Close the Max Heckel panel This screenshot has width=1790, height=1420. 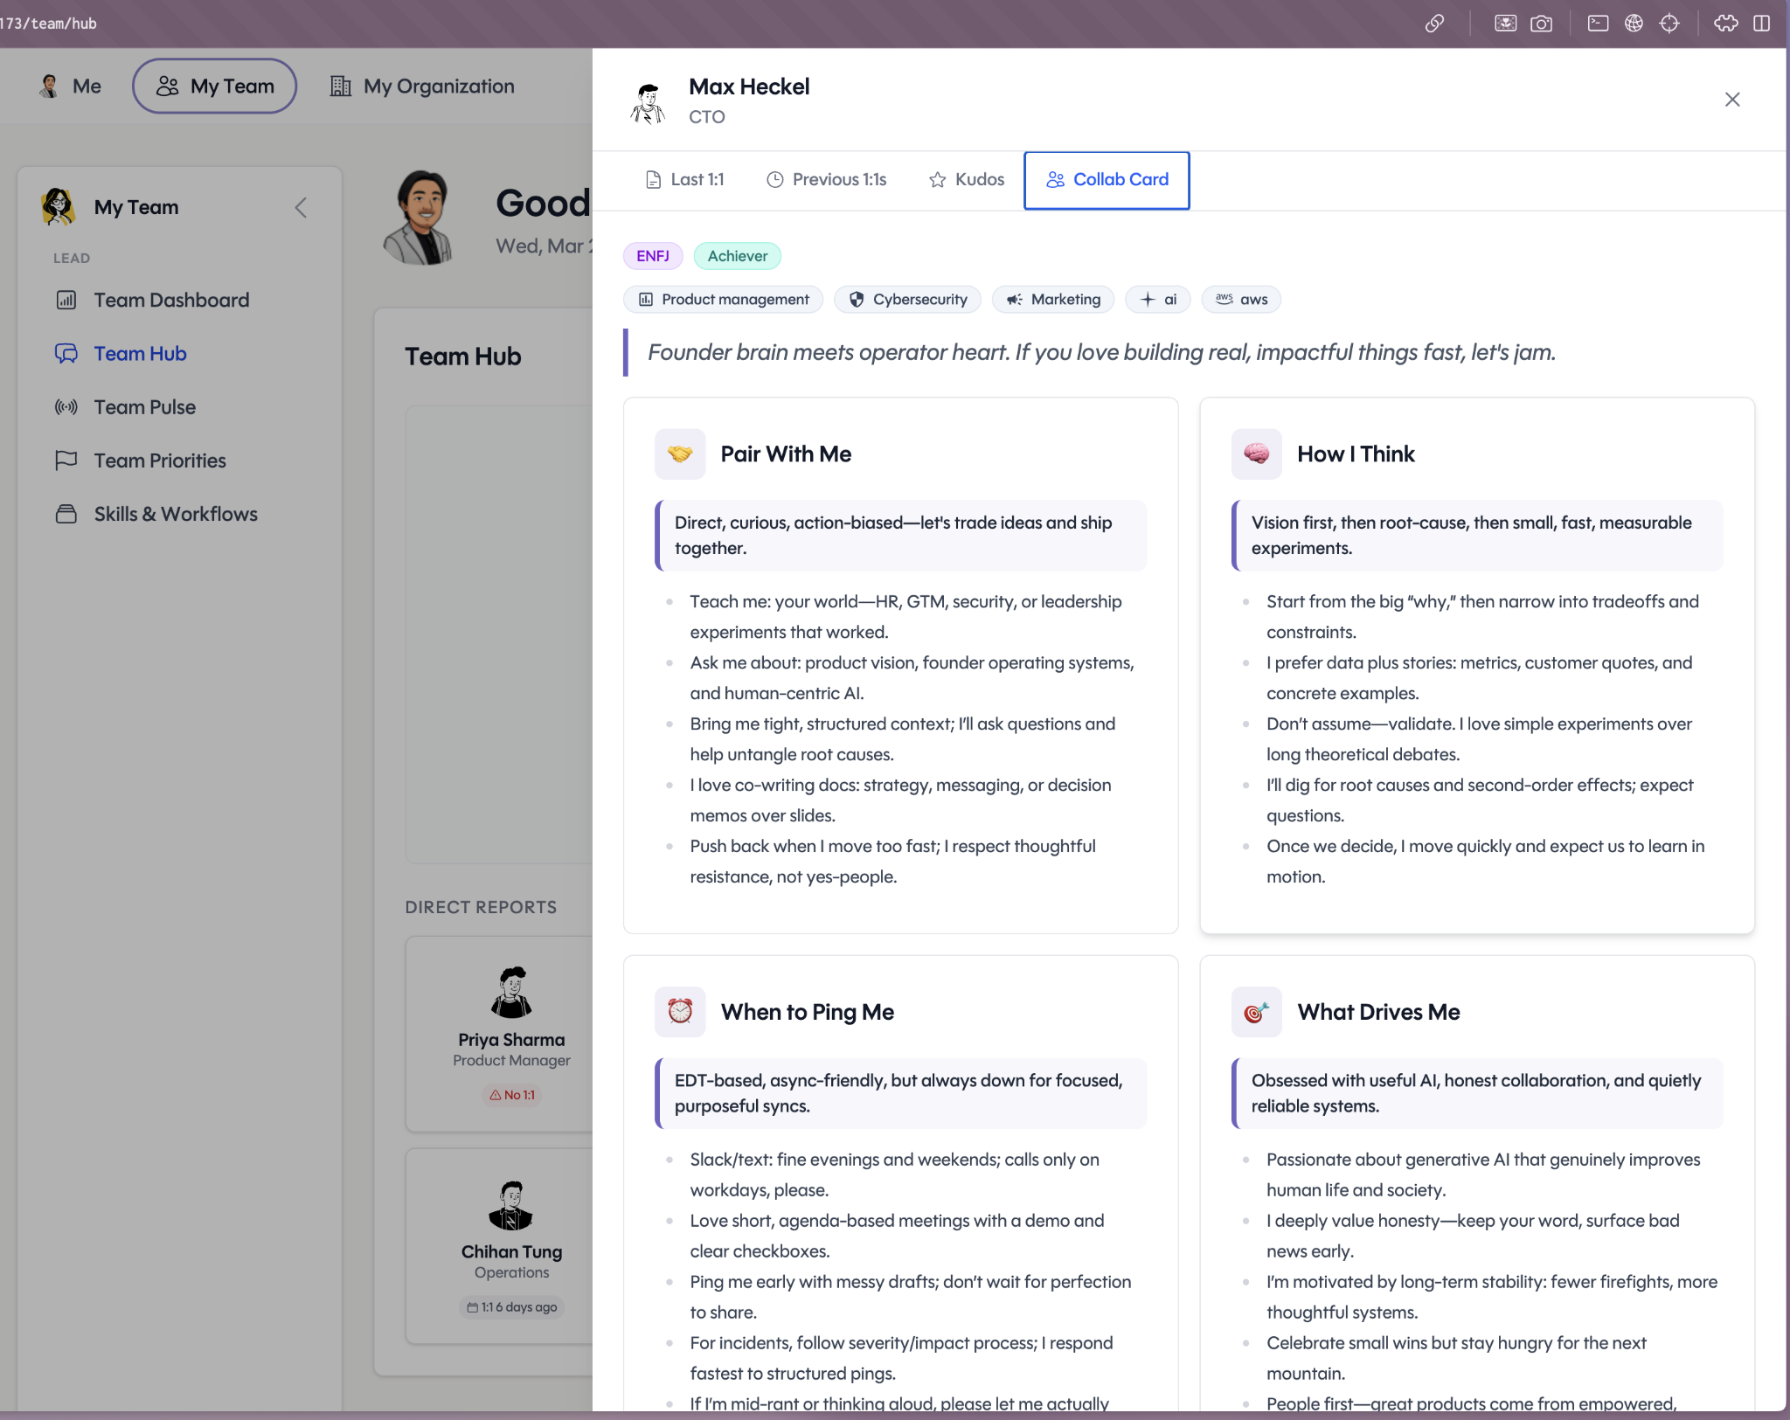[x=1731, y=100]
